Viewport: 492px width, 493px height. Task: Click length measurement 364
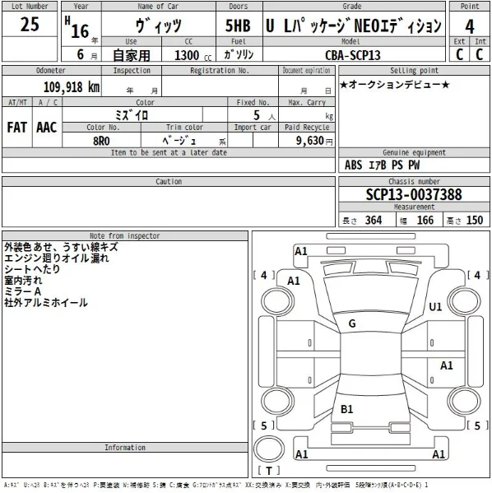pos(374,220)
